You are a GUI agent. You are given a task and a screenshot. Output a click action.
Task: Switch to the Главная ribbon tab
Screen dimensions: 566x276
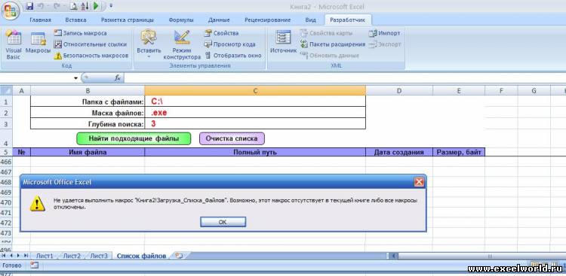(x=40, y=20)
